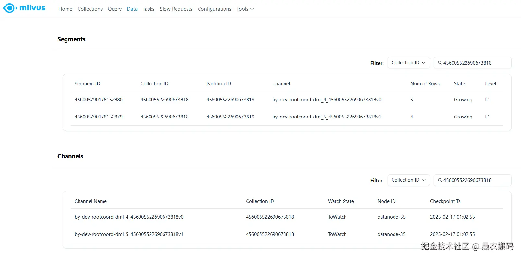Image resolution: width=521 pixels, height=258 pixels.
Task: Select the Data navigation item
Action: [132, 9]
